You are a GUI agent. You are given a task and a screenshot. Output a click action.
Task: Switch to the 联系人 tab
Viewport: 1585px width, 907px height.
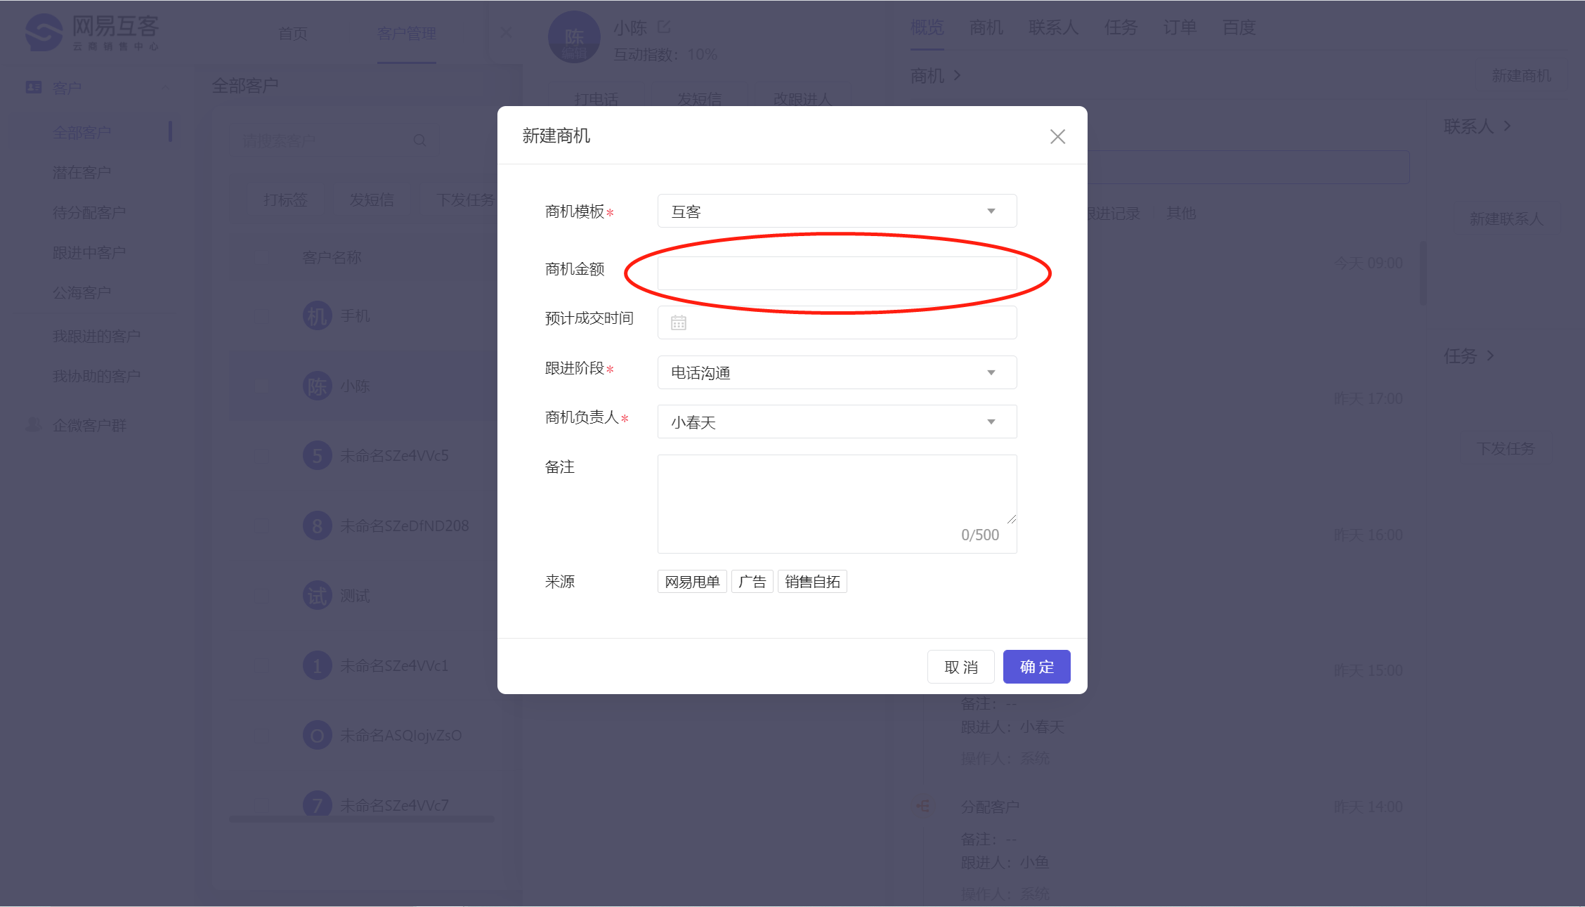[1052, 27]
